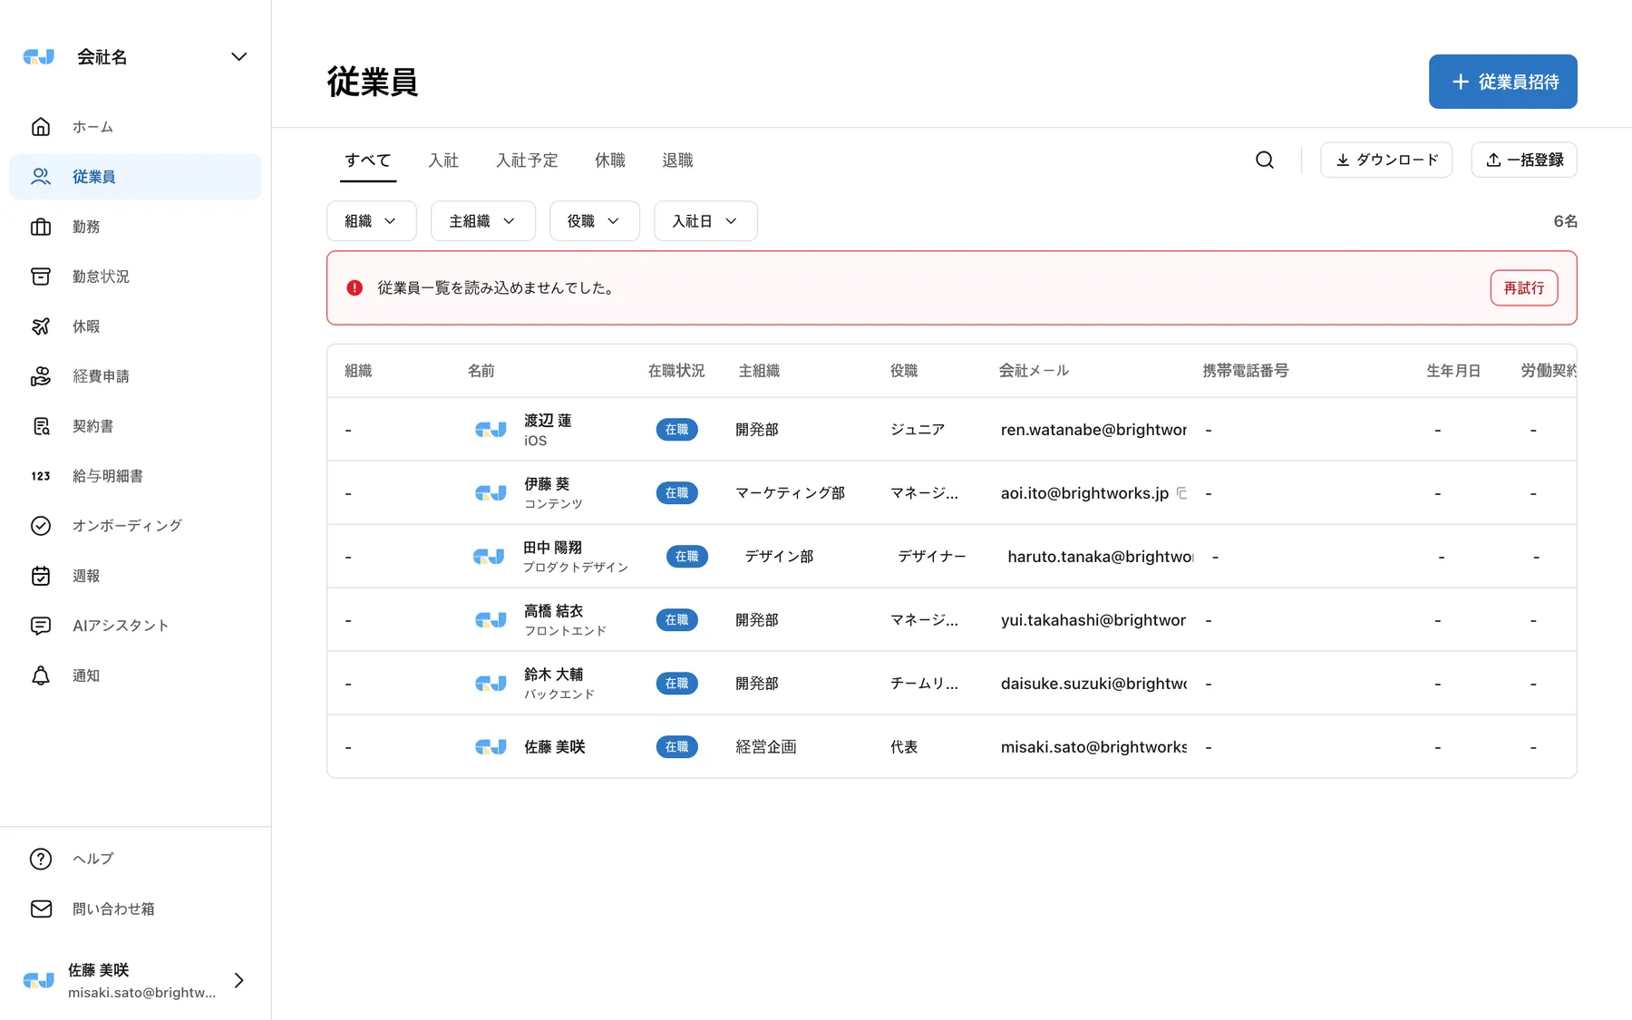1632x1020 pixels.
Task: Open the 組織 filter dropdown
Action: (372, 221)
